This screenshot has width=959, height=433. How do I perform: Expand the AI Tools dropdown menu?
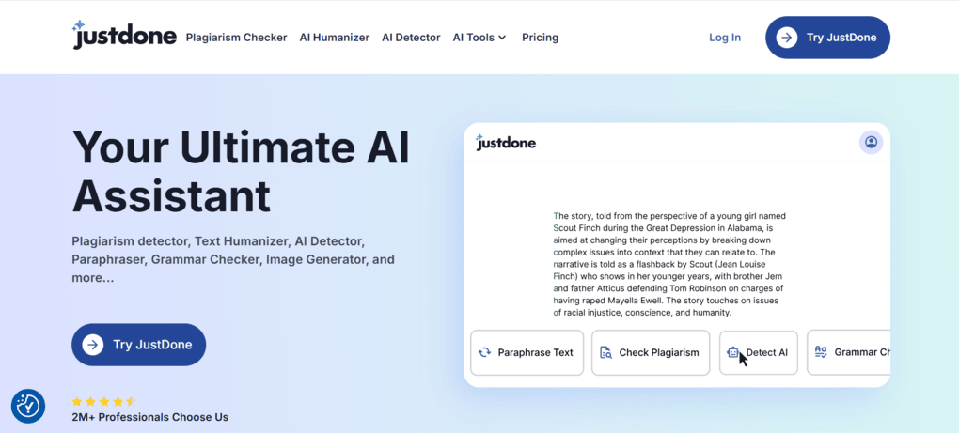pos(479,38)
